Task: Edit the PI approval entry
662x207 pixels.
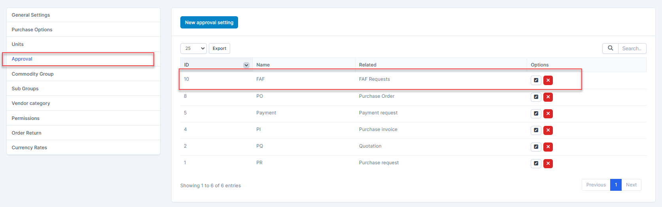Action: [536, 130]
